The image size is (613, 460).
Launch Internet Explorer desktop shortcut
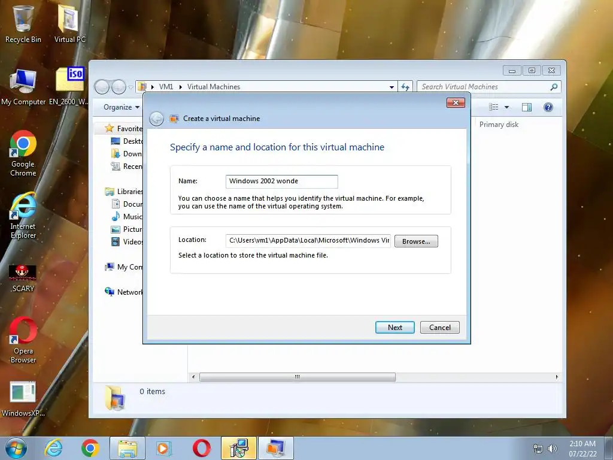tap(23, 216)
